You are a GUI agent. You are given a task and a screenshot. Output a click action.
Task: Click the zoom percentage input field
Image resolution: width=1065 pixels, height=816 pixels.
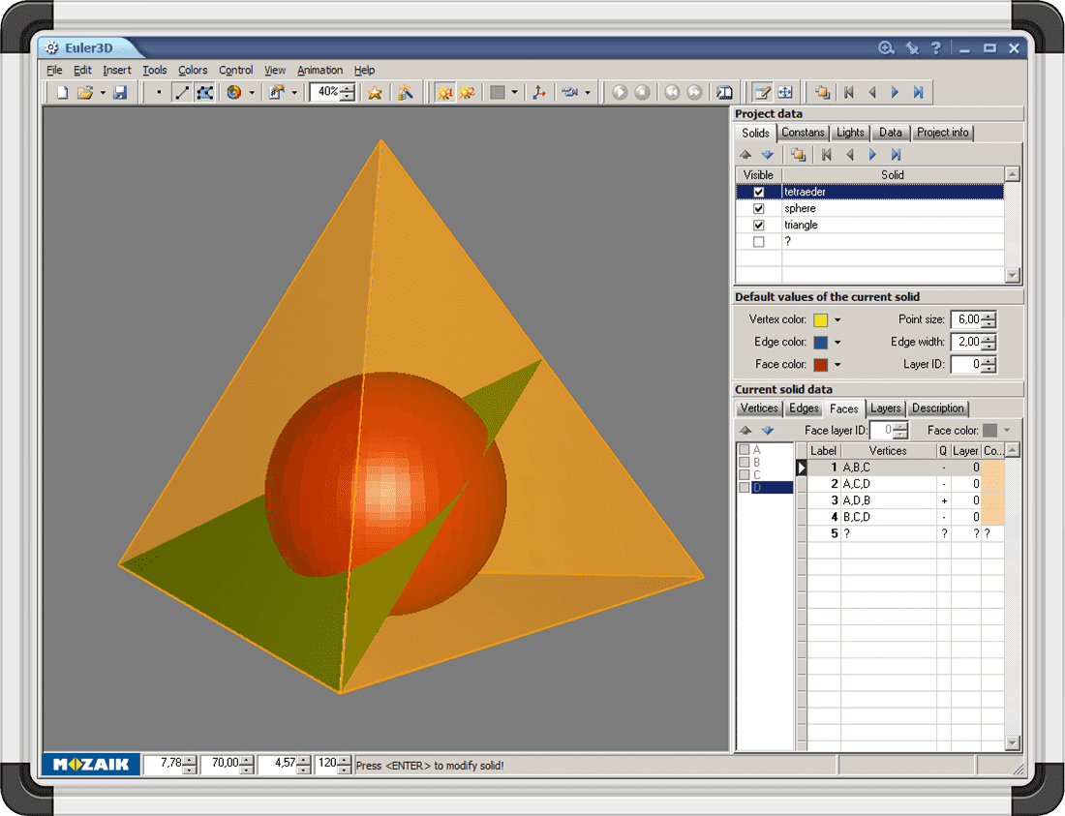(x=324, y=92)
